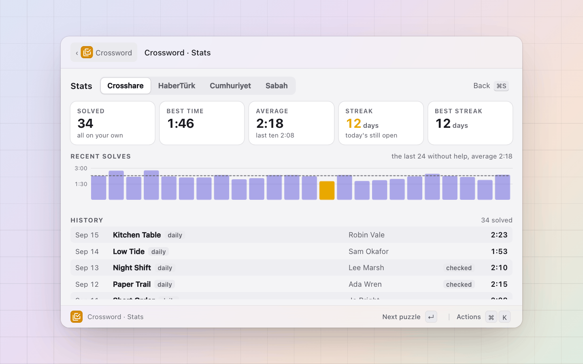The width and height of the screenshot is (583, 364).
Task: Select the Crosshare tab
Action: point(126,86)
